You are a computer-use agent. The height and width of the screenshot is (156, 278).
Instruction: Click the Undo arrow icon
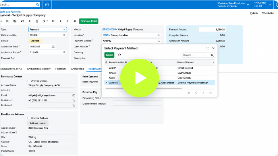click(22, 21)
